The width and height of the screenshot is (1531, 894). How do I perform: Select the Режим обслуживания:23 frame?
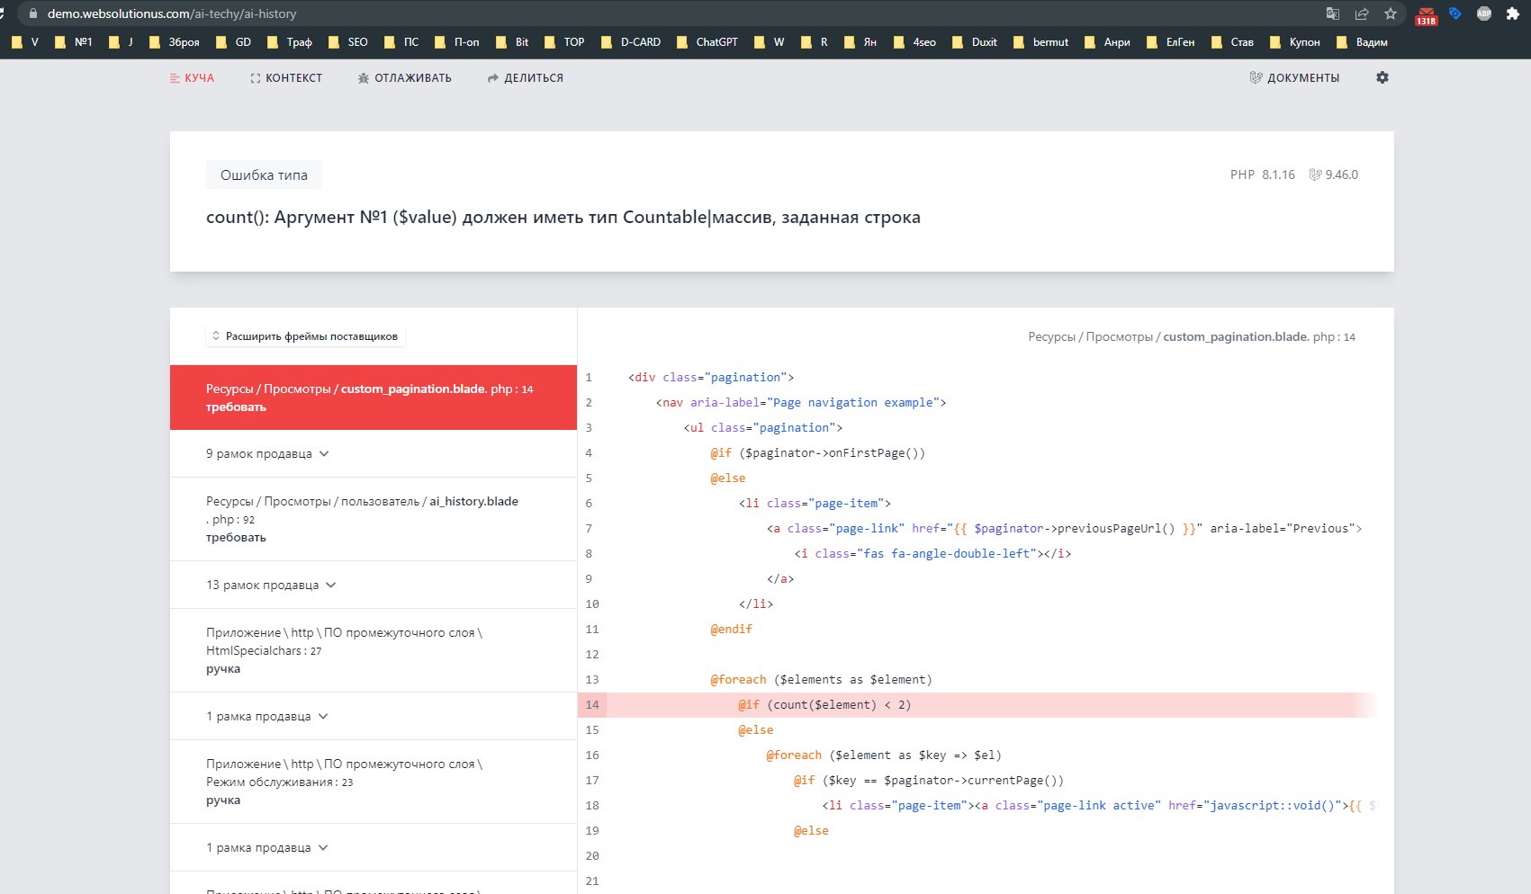tap(374, 782)
